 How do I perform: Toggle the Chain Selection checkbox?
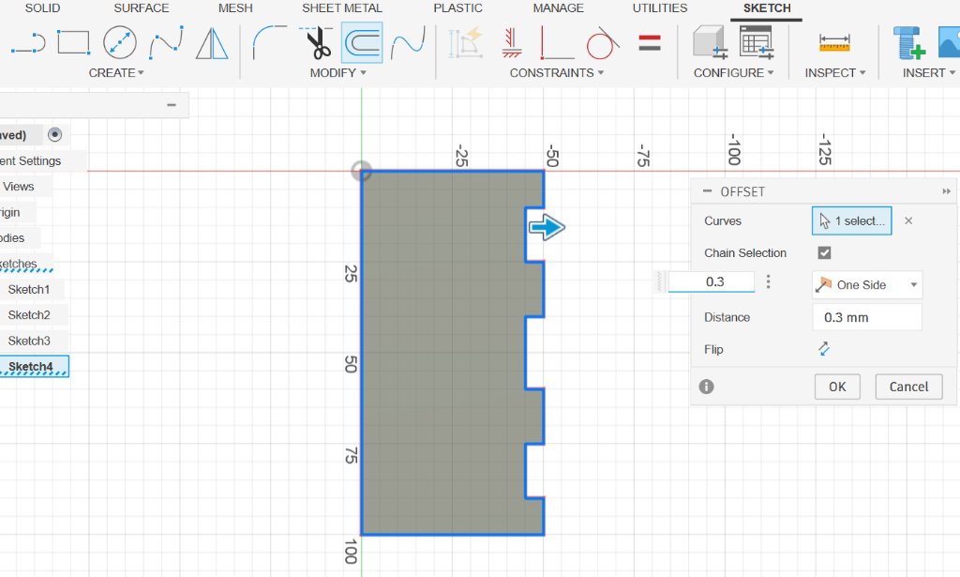(824, 253)
